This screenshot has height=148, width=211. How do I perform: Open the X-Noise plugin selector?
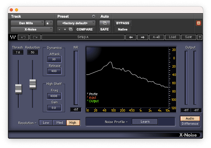(30, 29)
